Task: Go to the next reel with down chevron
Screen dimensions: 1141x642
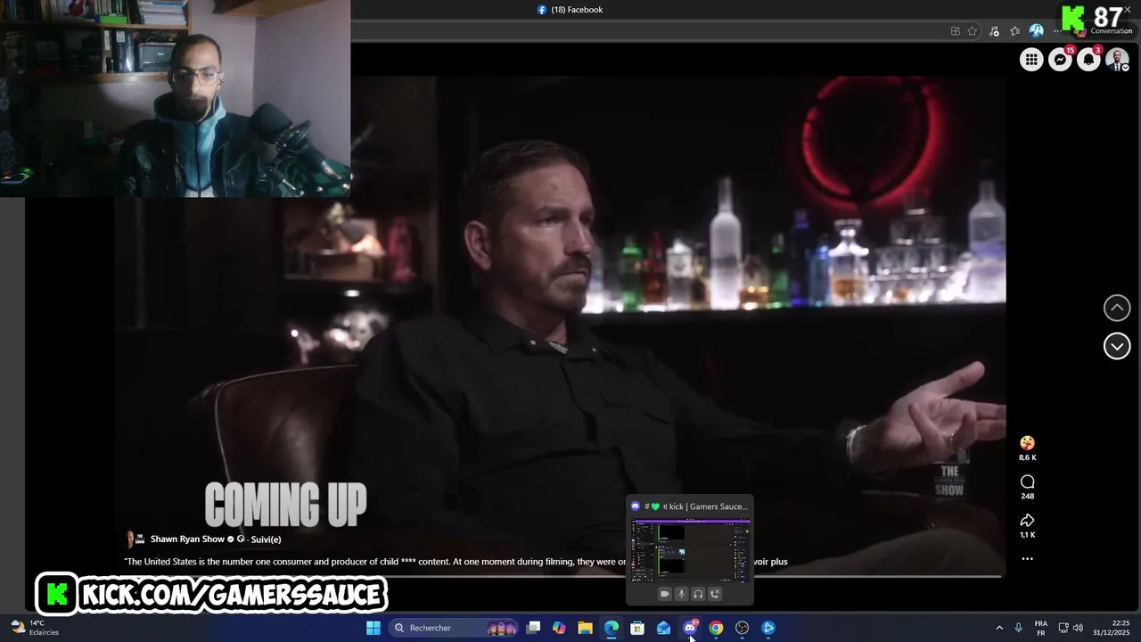Action: click(x=1117, y=346)
